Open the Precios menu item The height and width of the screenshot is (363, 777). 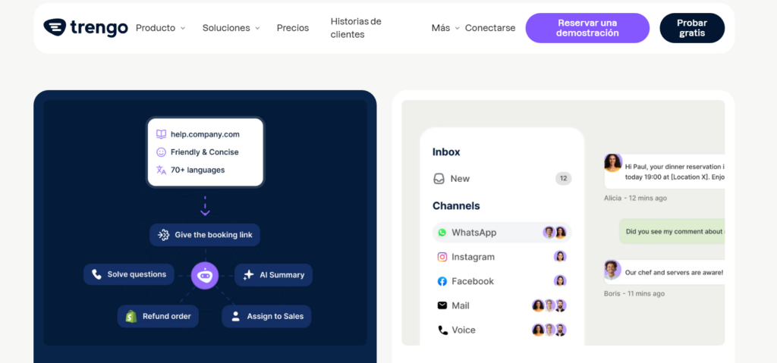click(x=293, y=28)
